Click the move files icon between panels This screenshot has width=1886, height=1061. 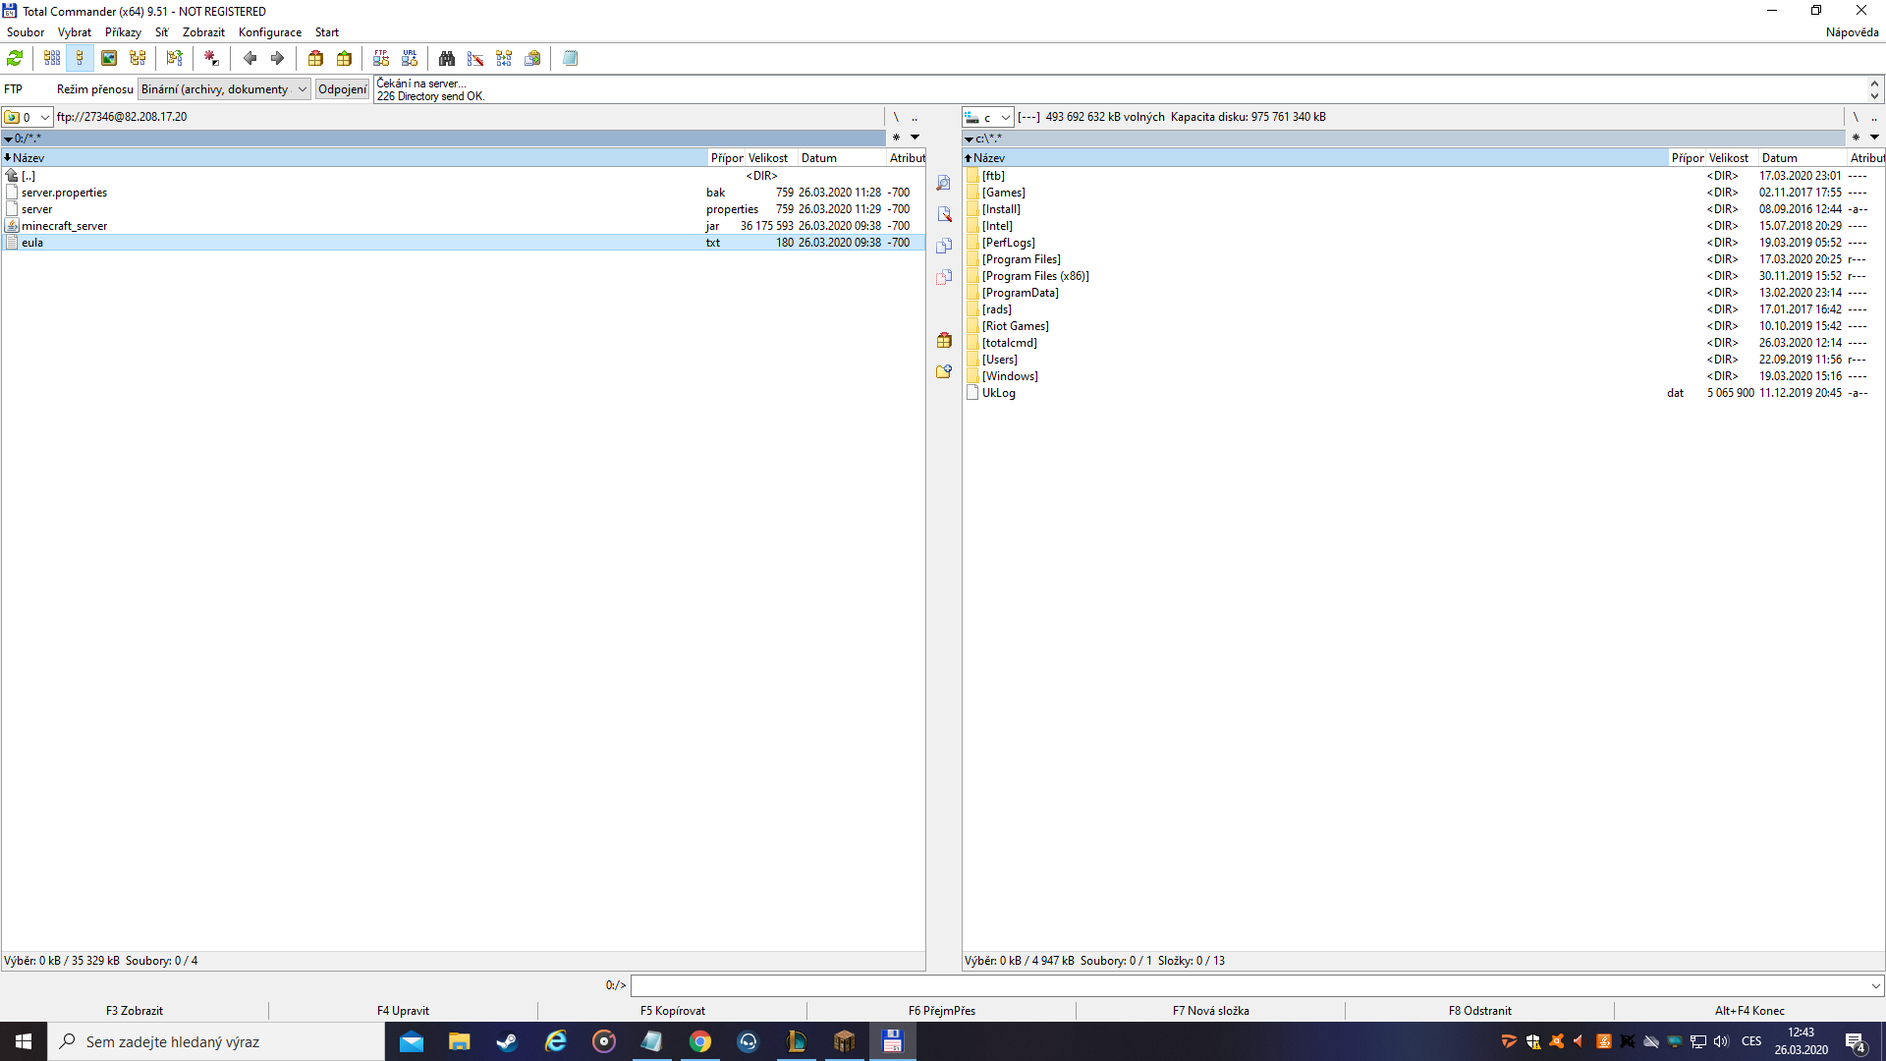[x=944, y=277]
